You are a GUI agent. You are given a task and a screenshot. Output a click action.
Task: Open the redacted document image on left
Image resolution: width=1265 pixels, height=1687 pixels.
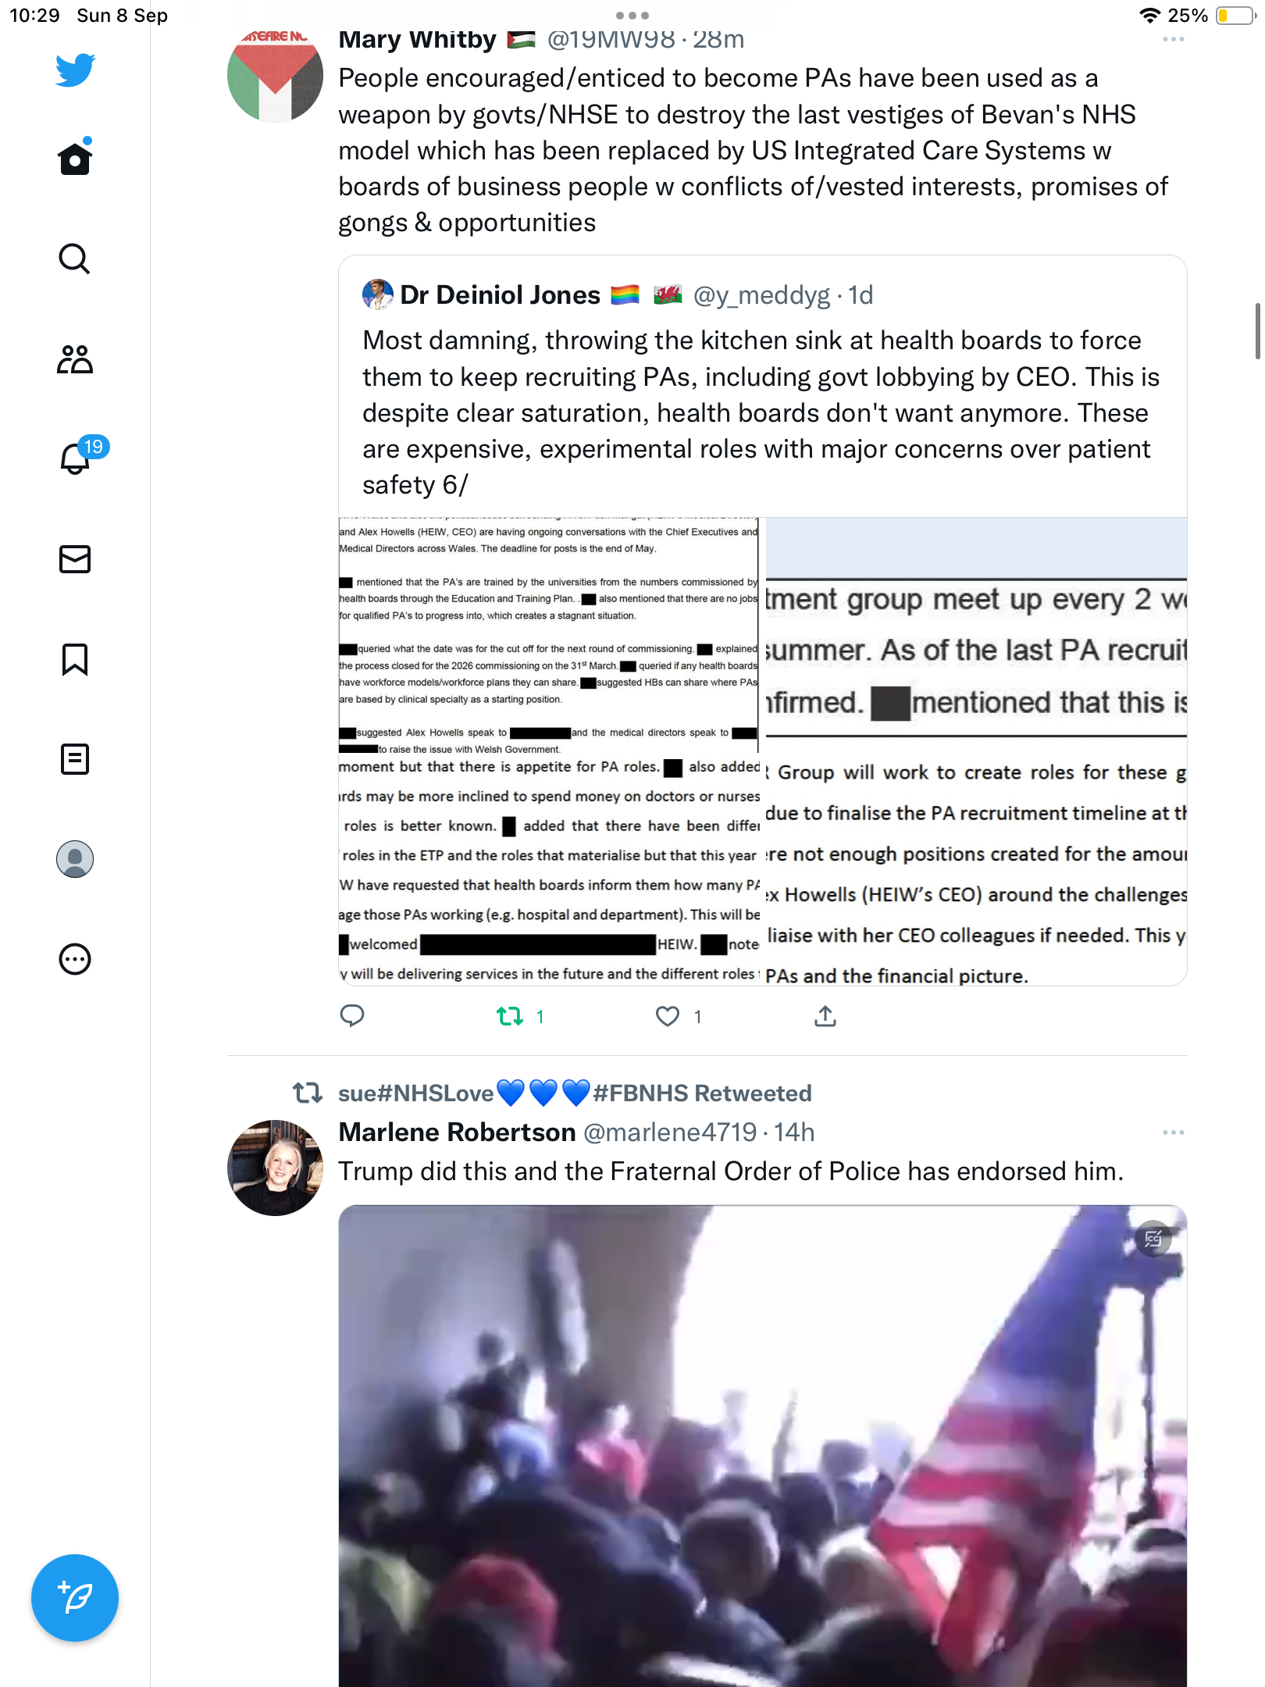click(x=549, y=751)
